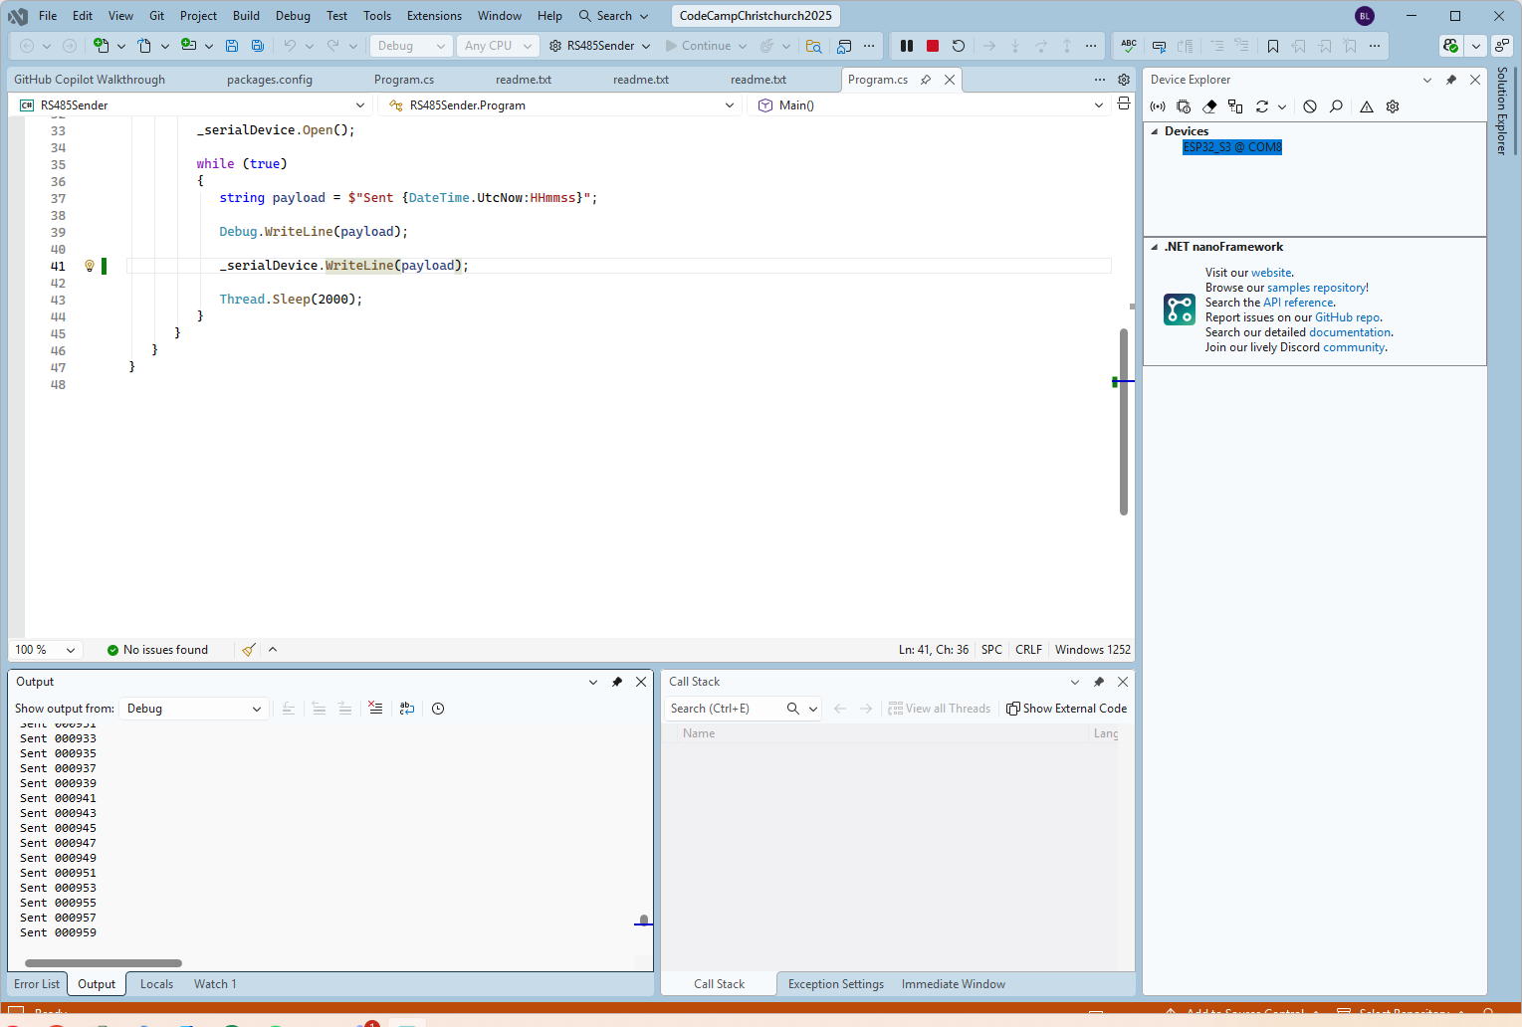The image size is (1522, 1027).
Task: Toggle word wrap in Output panel
Action: coord(407,709)
